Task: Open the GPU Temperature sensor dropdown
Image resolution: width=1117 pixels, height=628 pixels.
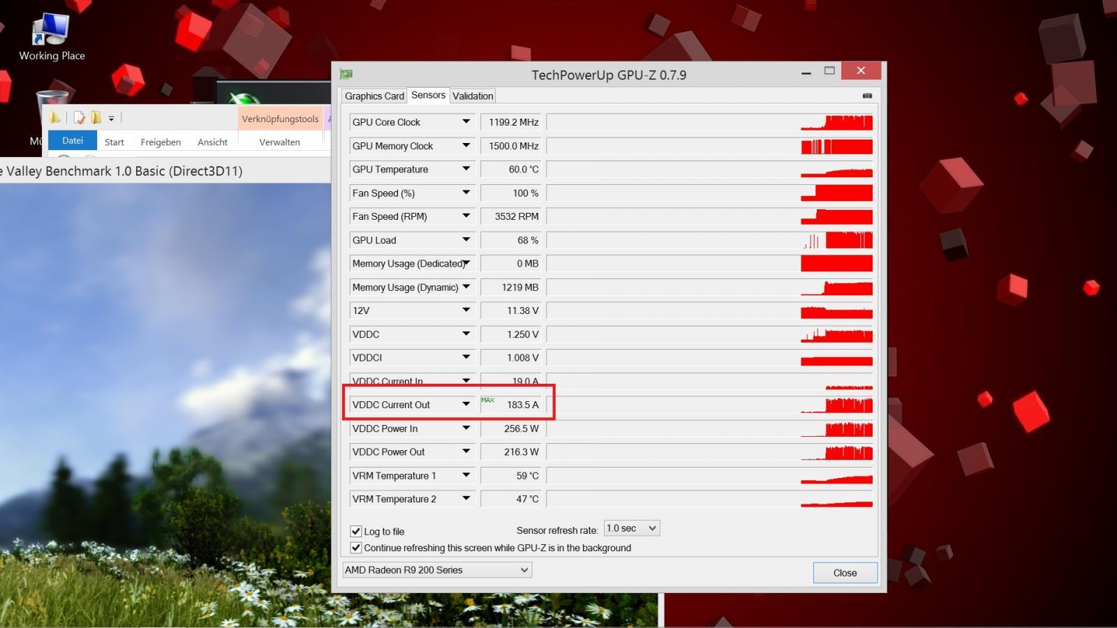Action: pos(466,170)
